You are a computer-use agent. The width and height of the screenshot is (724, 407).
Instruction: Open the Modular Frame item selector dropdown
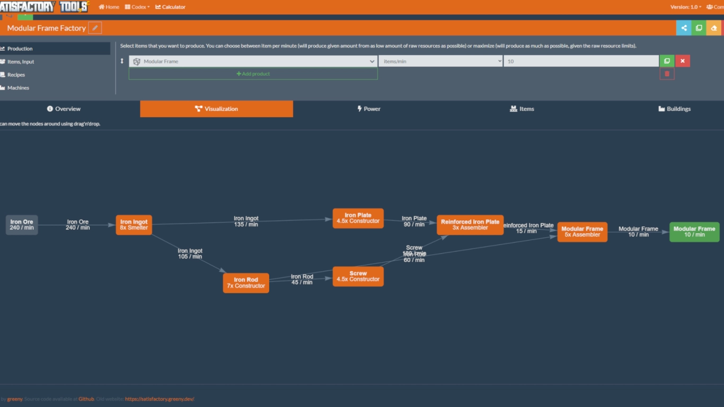[x=253, y=61]
